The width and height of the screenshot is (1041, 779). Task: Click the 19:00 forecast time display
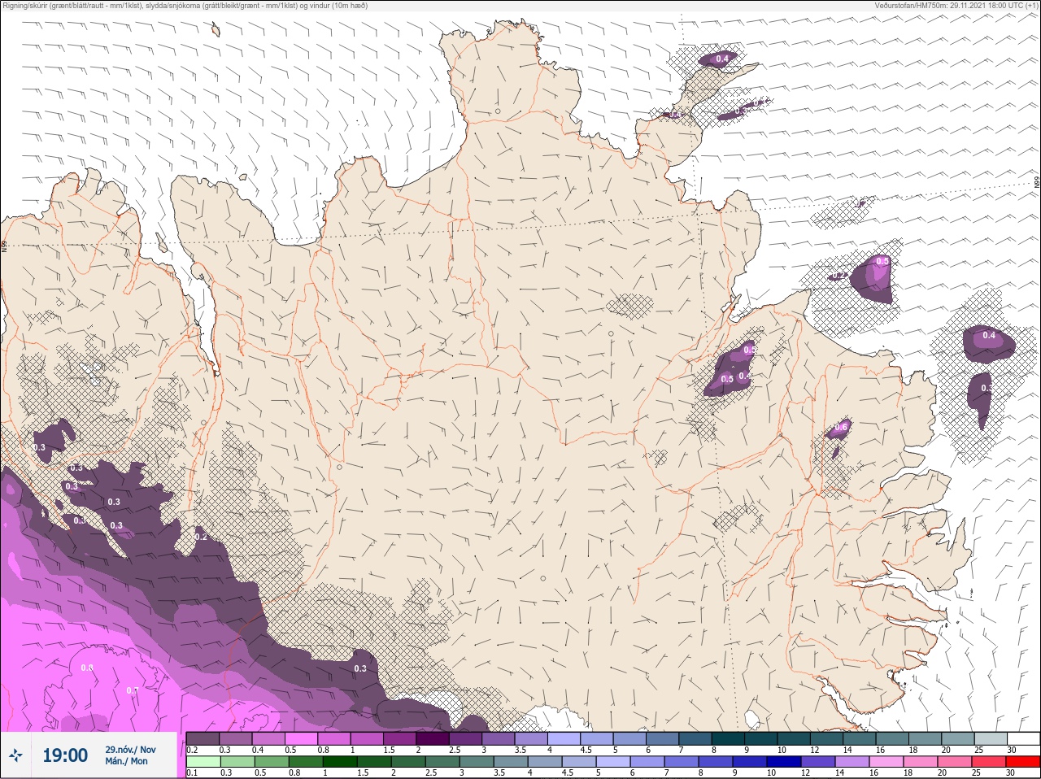tap(65, 755)
